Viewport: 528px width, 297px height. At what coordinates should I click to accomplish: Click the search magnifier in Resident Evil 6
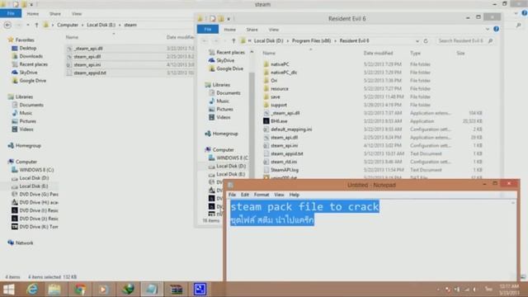[x=490, y=40]
